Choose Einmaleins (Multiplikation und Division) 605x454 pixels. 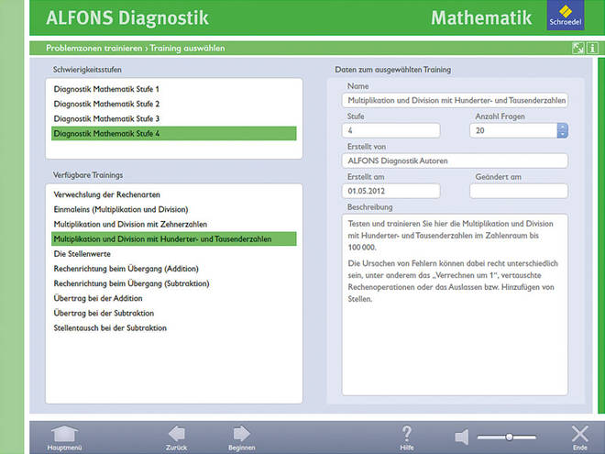click(x=174, y=209)
